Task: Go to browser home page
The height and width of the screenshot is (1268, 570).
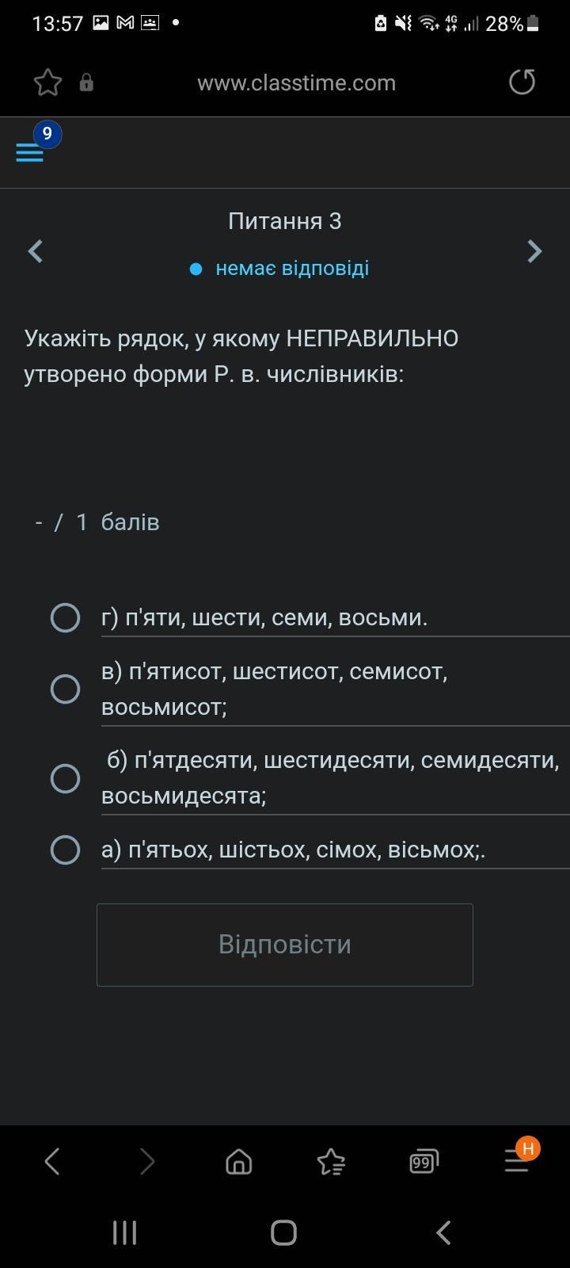Action: pyautogui.click(x=238, y=1162)
